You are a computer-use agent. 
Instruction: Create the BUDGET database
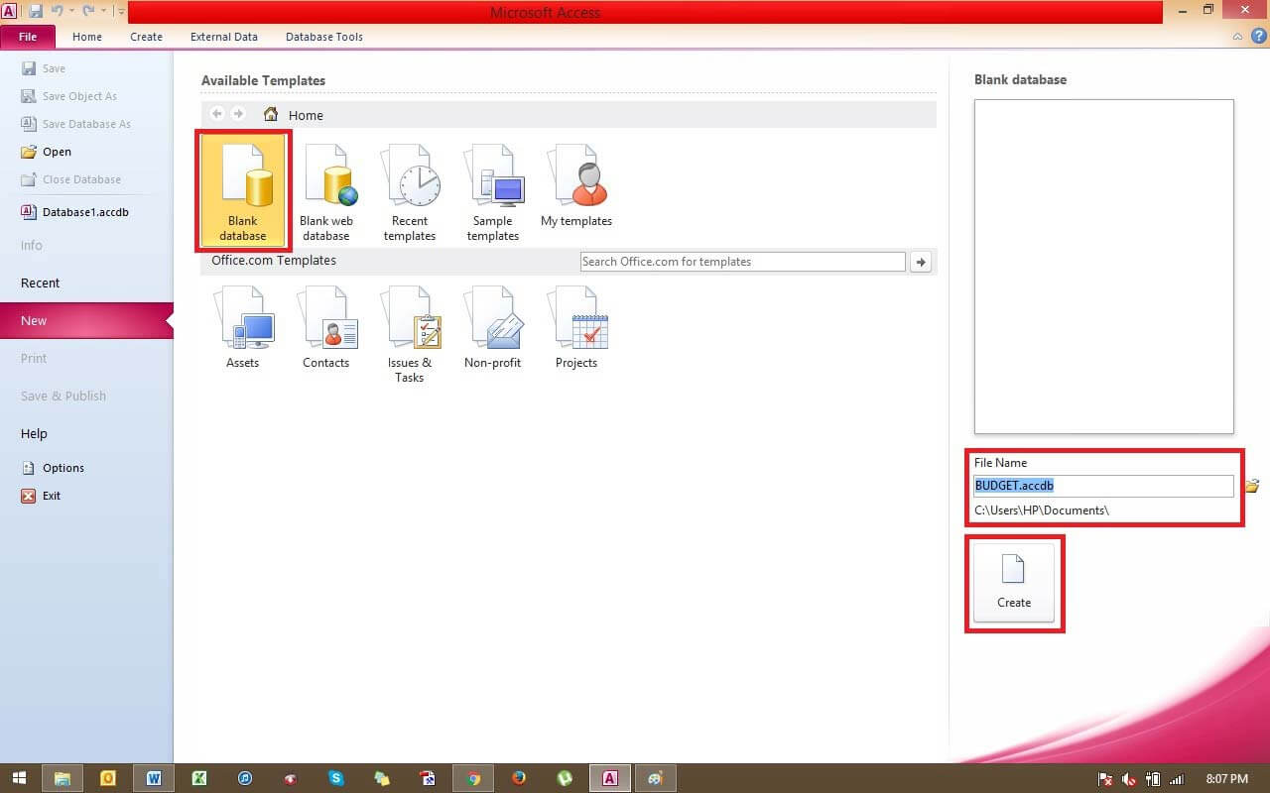pos(1013,583)
